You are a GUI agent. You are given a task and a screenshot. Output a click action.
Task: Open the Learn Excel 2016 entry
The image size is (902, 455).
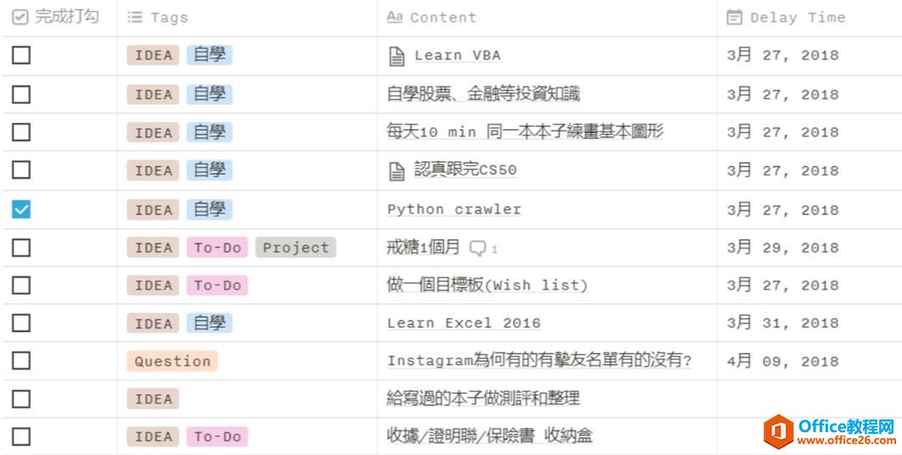tap(463, 323)
